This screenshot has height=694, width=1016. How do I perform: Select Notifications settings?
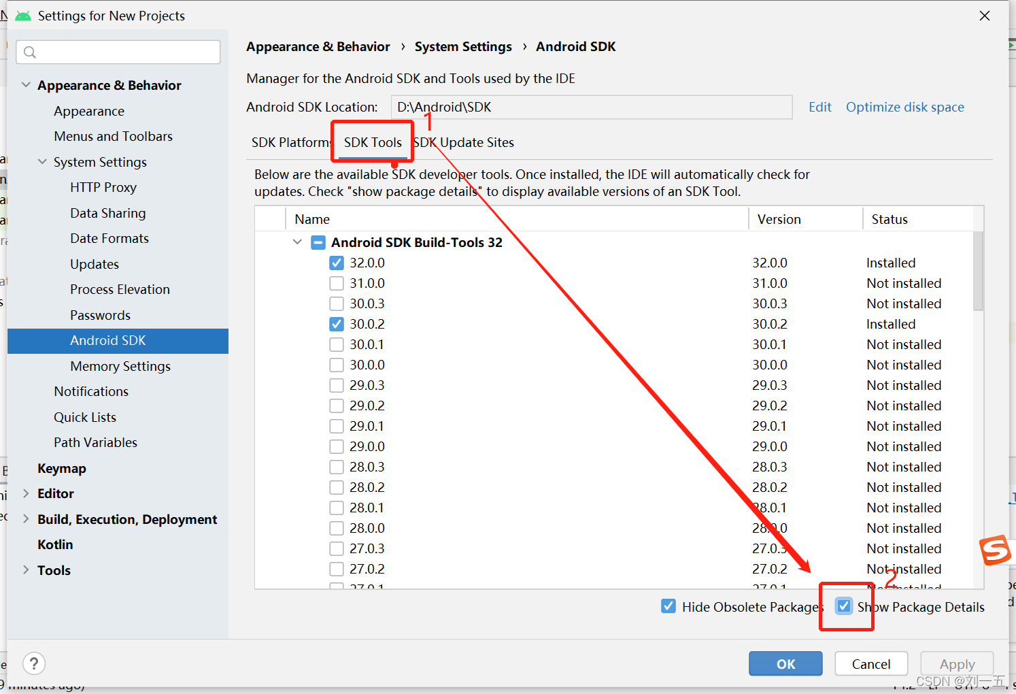tap(91, 391)
